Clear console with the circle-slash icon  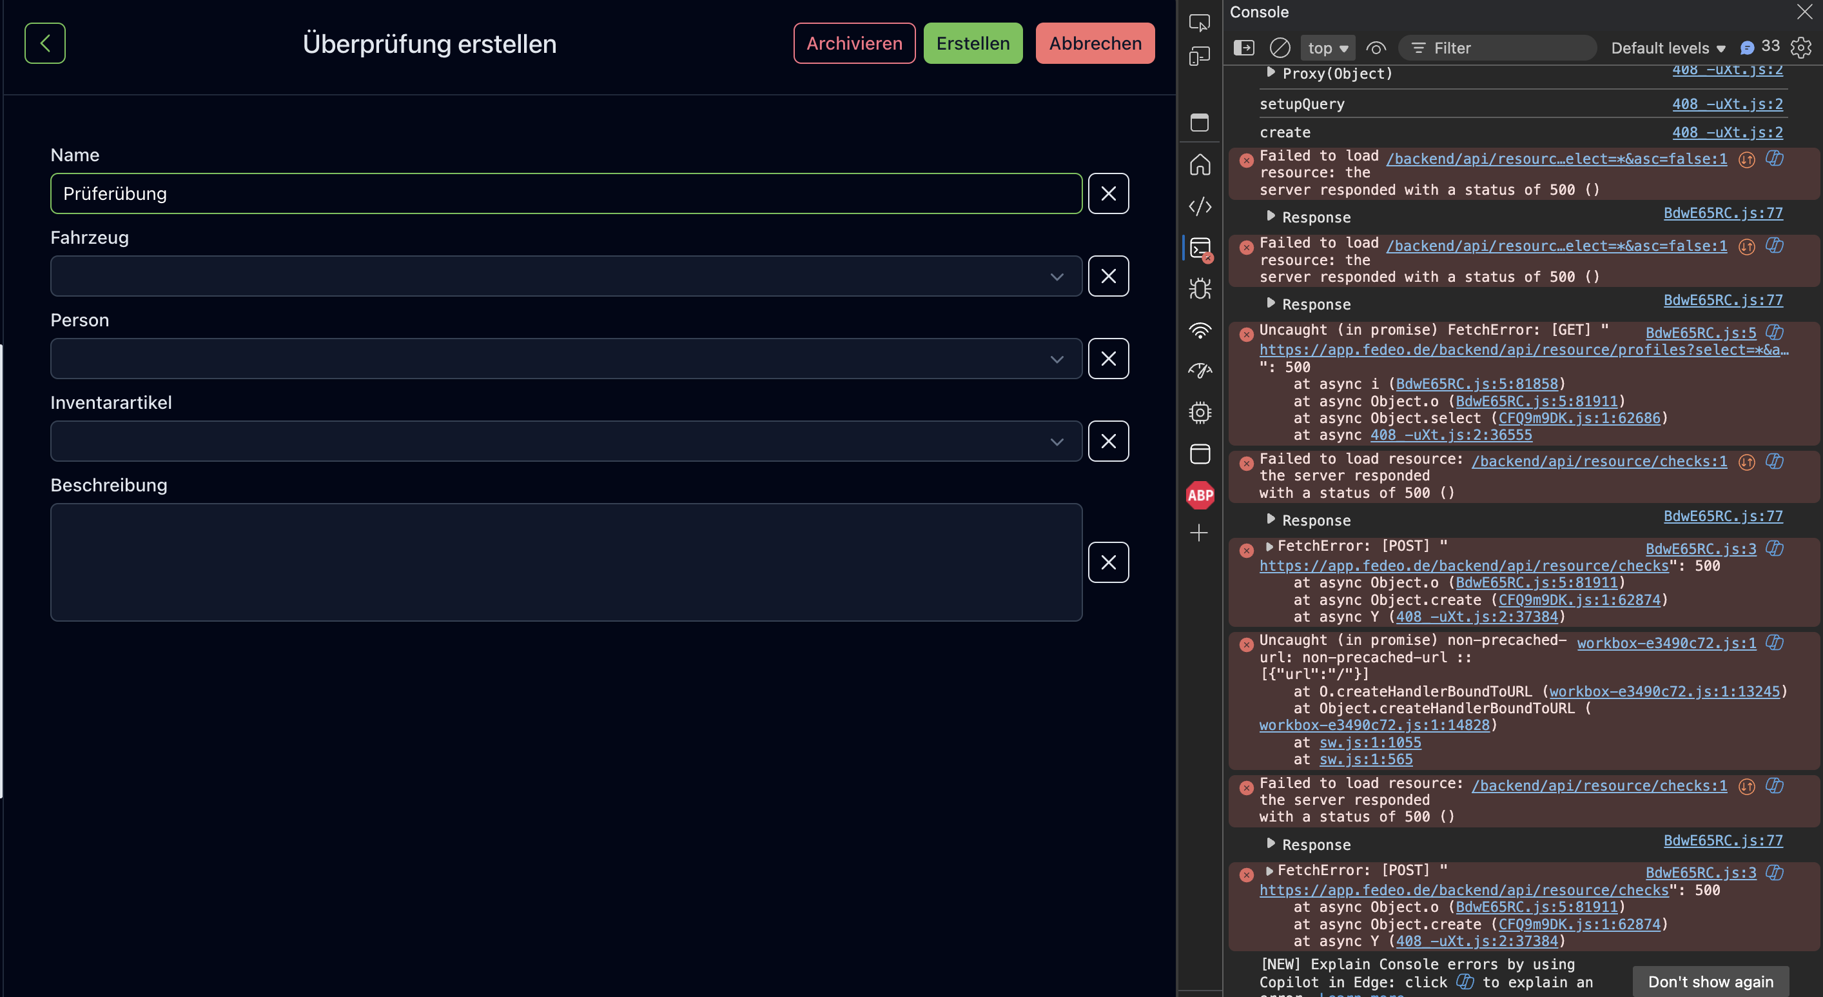[1280, 48]
